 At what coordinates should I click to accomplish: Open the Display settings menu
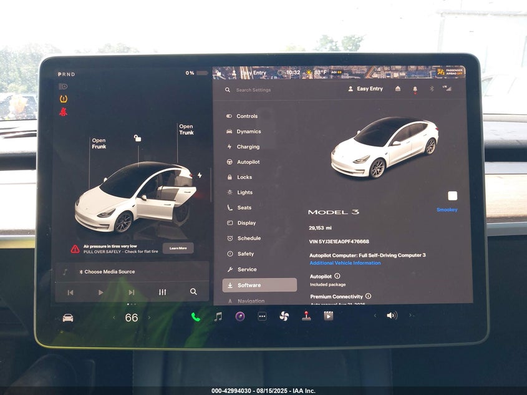pyautogui.click(x=246, y=223)
